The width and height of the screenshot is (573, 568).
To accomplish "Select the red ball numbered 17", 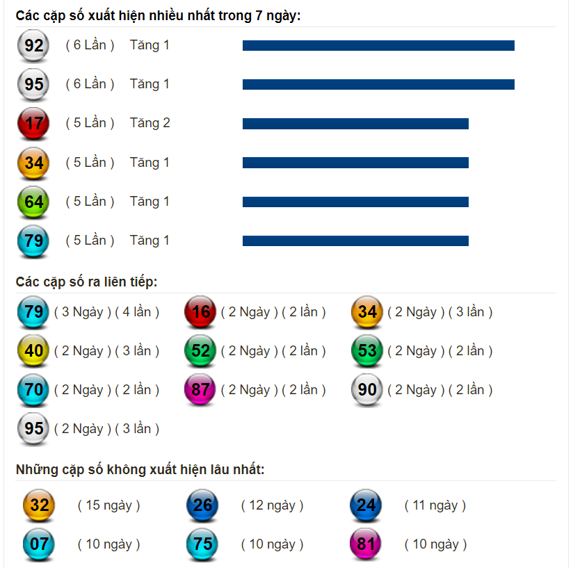I will [x=33, y=124].
